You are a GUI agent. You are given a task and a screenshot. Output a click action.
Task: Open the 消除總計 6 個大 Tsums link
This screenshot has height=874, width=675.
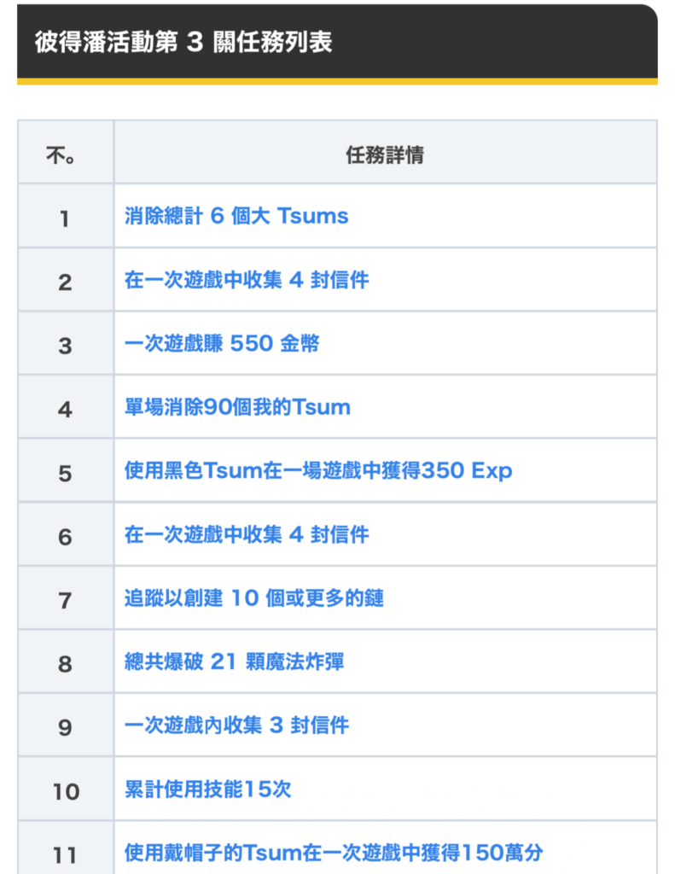click(x=236, y=216)
